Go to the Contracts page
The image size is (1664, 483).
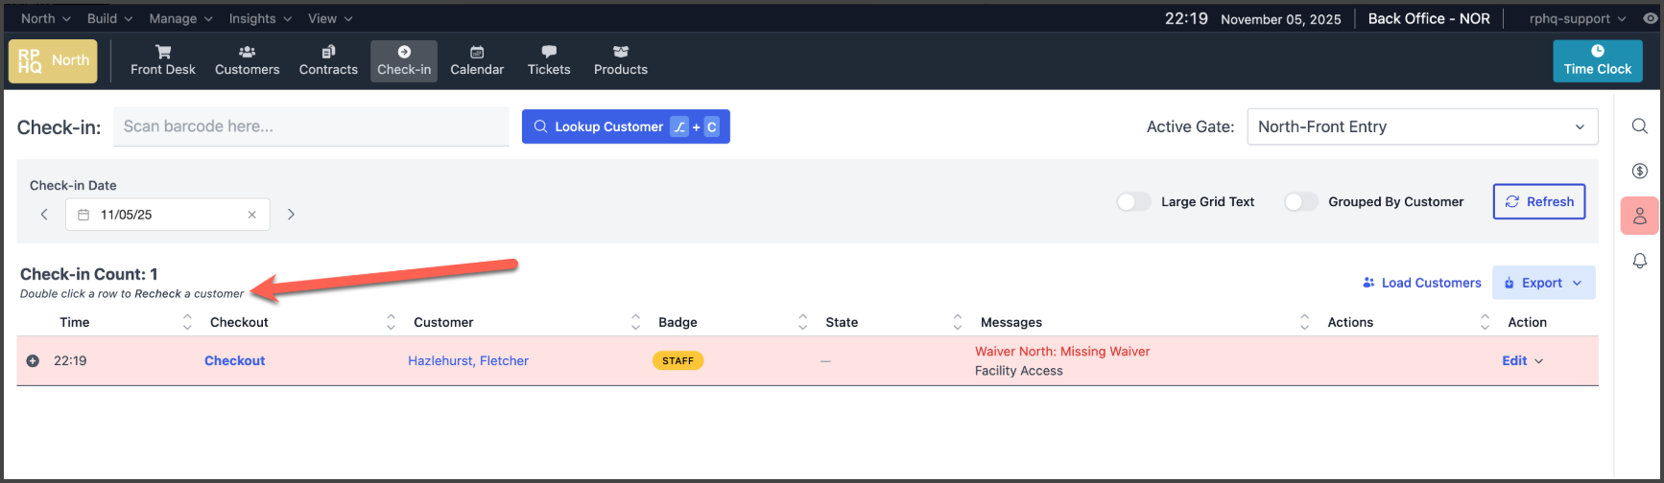[328, 60]
